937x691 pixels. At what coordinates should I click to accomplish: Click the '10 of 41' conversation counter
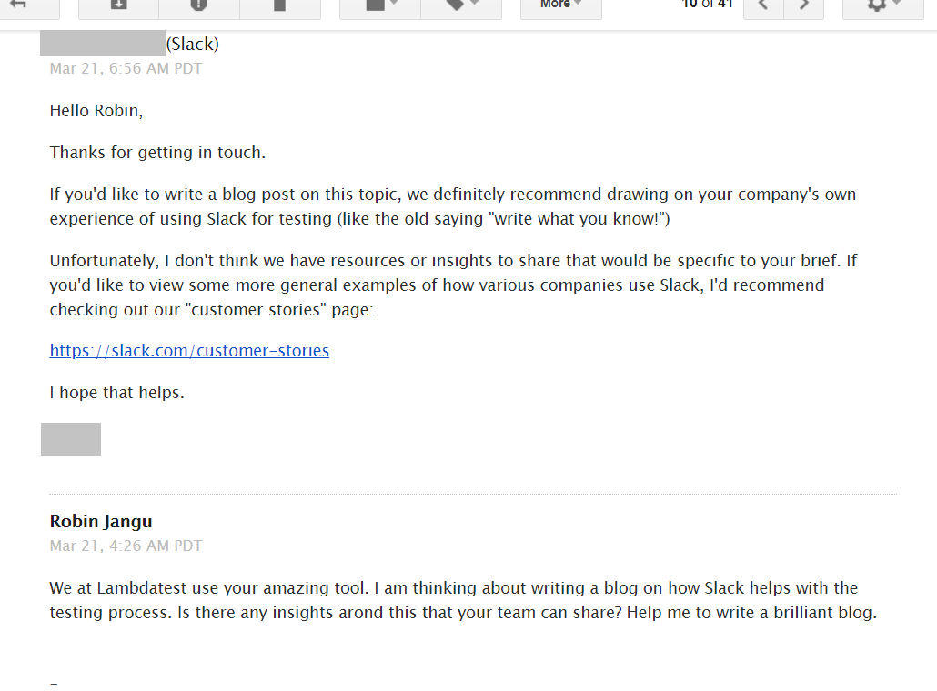pyautogui.click(x=707, y=5)
